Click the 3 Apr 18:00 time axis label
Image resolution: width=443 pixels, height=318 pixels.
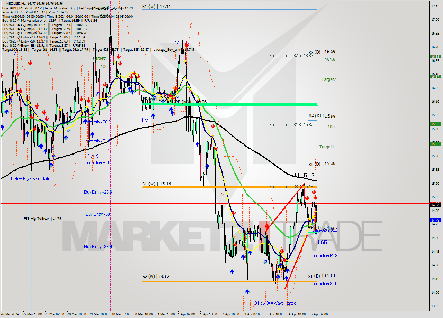[275, 314]
